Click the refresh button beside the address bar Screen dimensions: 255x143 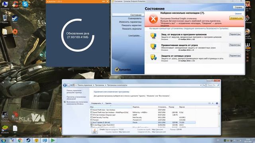(x=204, y=85)
